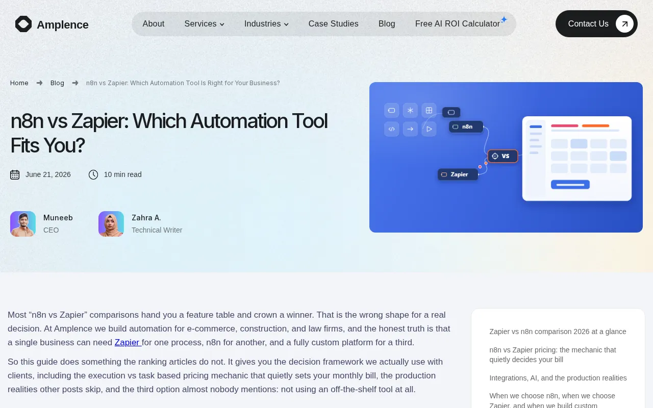Click the sparkle icon by ROI Calculator
653x408 pixels.
pyautogui.click(x=504, y=19)
